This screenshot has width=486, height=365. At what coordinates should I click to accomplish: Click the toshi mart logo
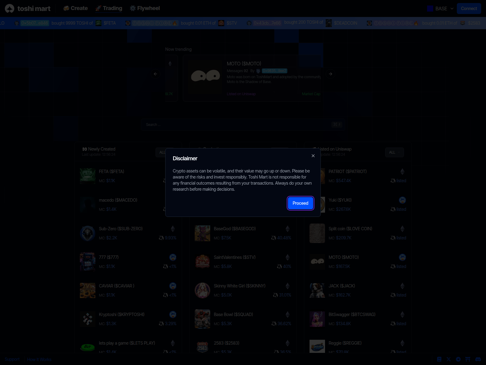point(28,9)
